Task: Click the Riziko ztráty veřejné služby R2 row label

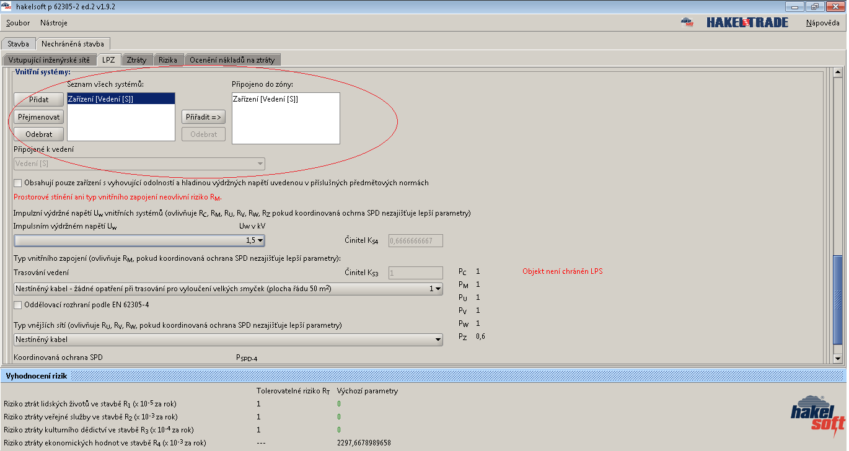Action: click(x=91, y=417)
